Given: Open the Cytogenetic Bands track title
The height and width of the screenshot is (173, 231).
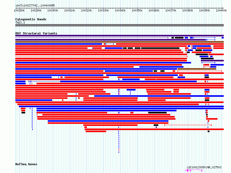Looking at the screenshot, I should (x=31, y=19).
